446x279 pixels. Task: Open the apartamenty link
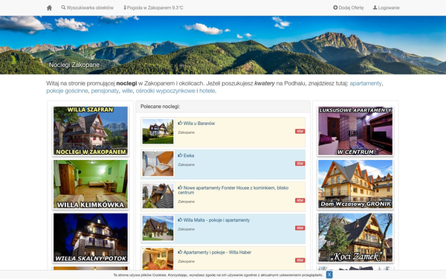pos(366,83)
